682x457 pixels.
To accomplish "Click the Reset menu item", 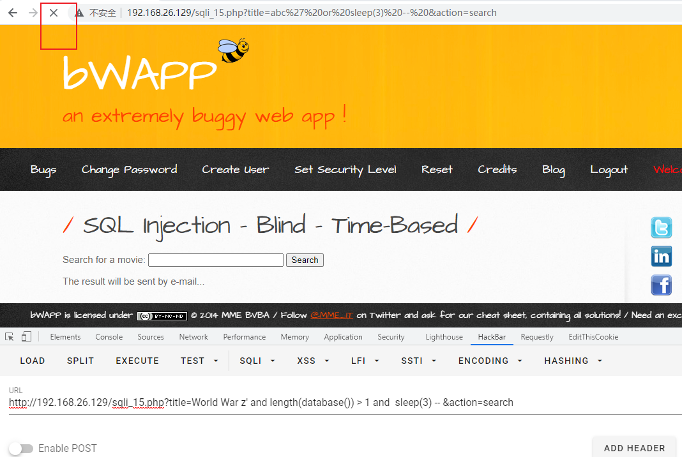I will point(437,170).
